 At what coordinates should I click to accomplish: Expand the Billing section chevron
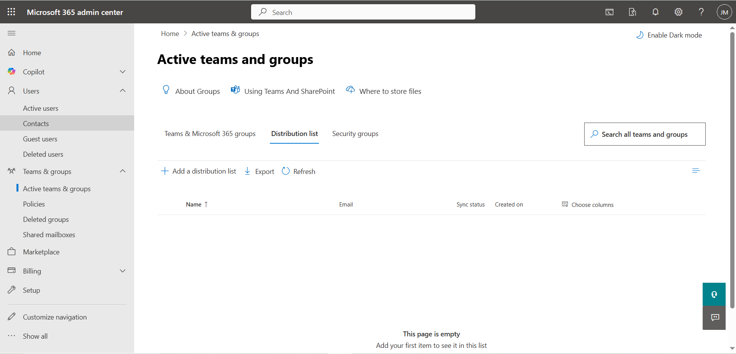[x=123, y=271]
